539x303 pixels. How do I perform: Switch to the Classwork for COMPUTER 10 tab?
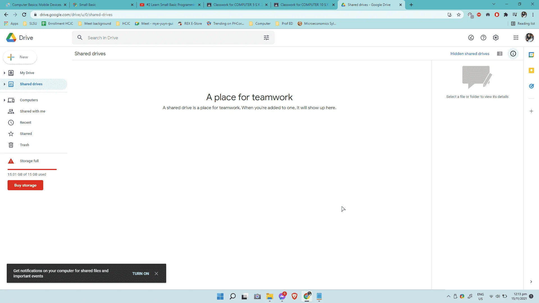coord(304,5)
